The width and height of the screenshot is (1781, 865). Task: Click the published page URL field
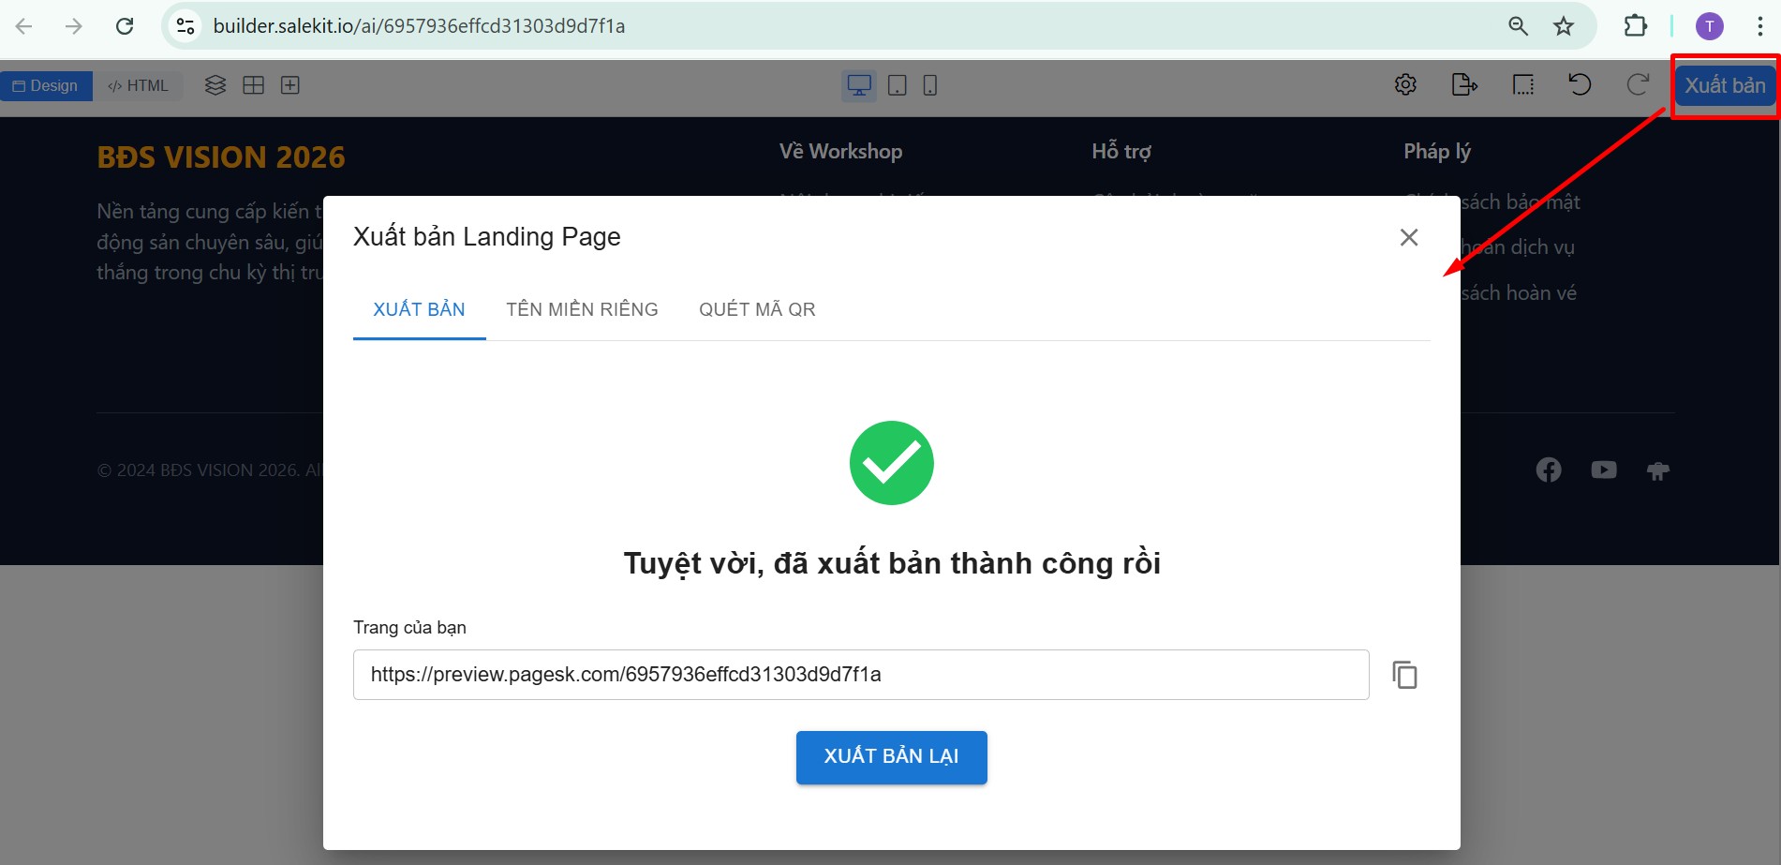pyautogui.click(x=860, y=675)
